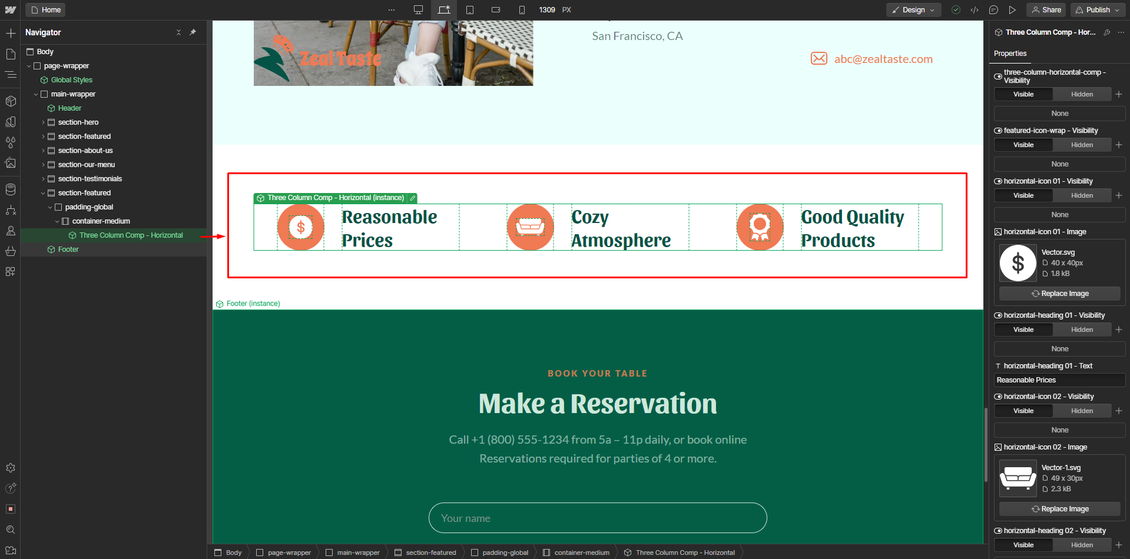Switch to mobile portrait breakpoint

coord(522,9)
